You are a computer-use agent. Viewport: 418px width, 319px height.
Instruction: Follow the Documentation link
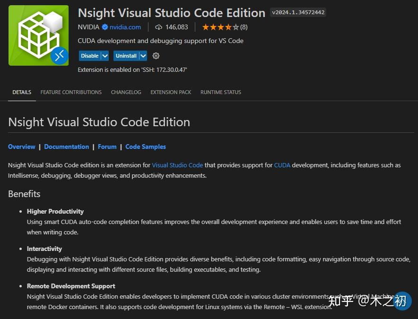pos(66,147)
